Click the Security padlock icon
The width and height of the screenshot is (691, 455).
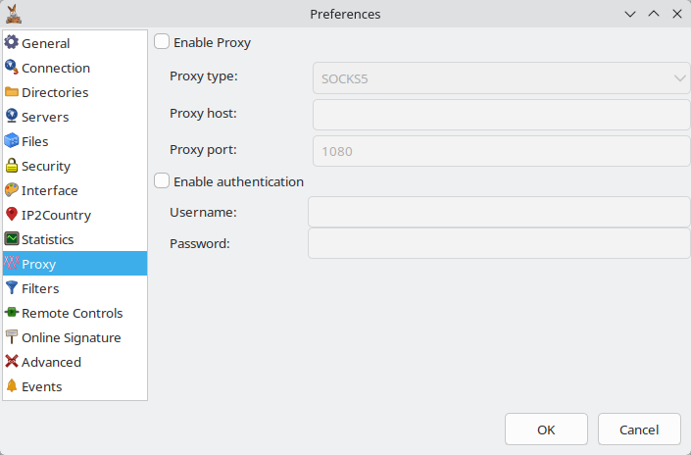point(12,166)
